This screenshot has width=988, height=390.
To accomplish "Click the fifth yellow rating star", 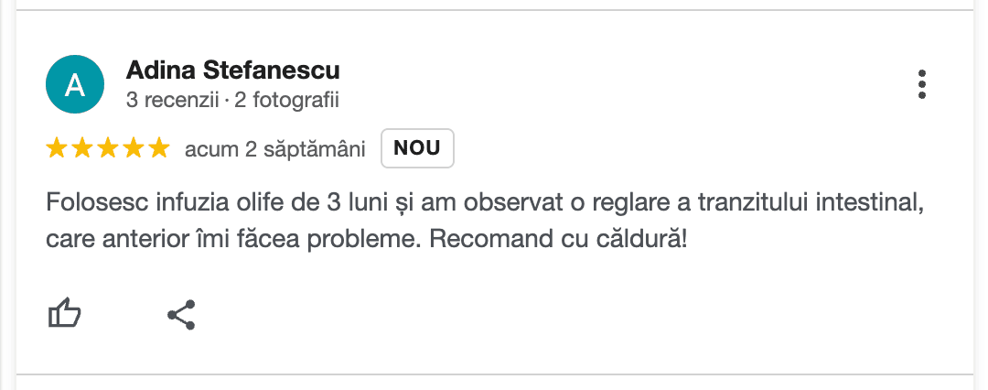I will point(159,148).
